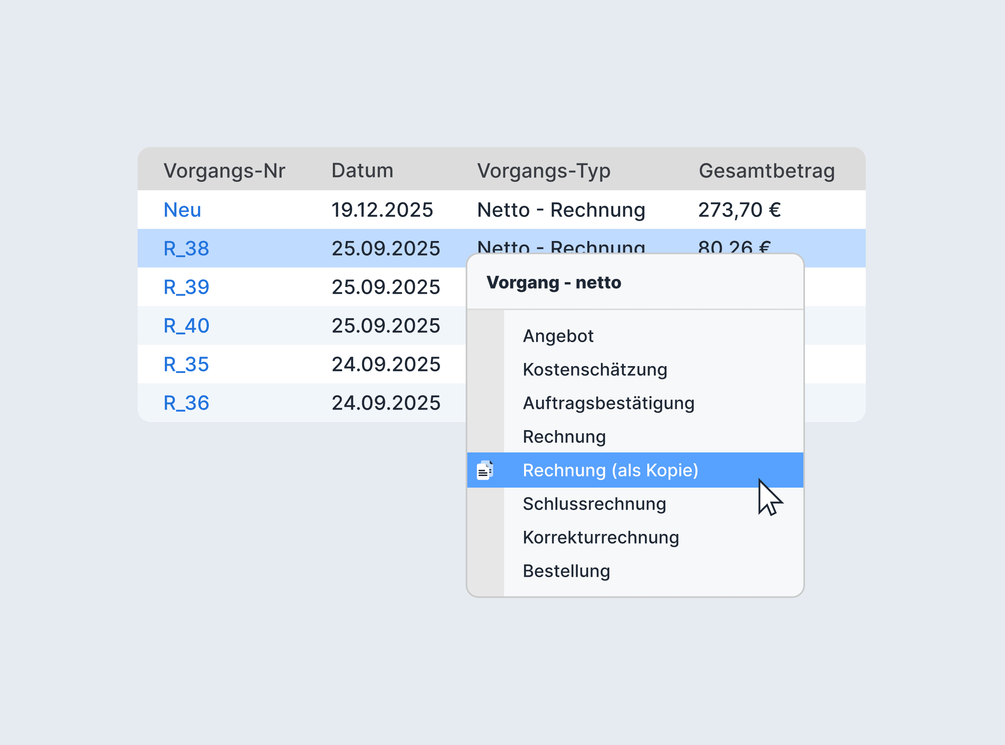1005x745 pixels.
Task: Click the 273,70 € amount cell
Action: click(x=739, y=210)
